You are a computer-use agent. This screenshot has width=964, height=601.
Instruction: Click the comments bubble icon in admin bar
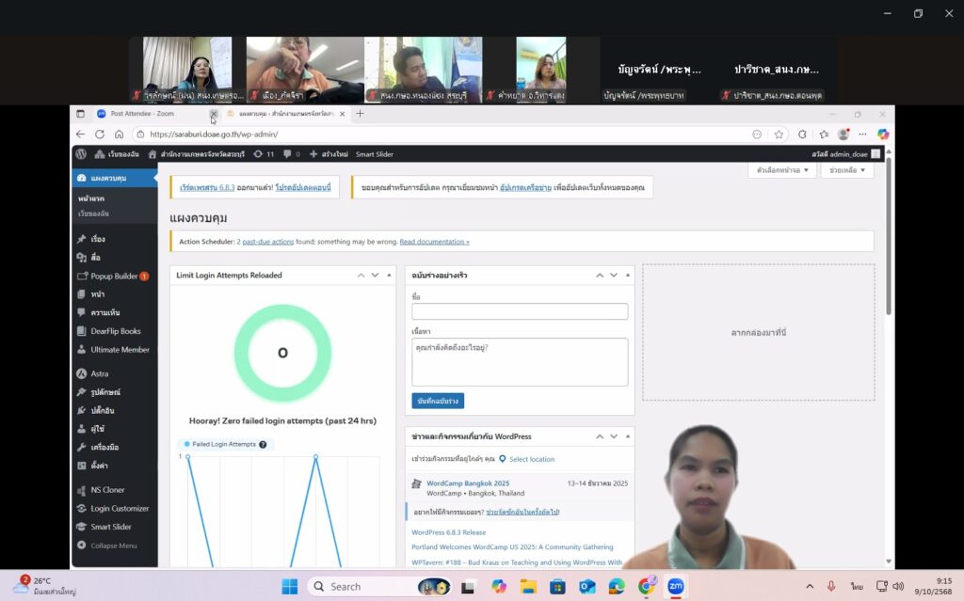pos(291,153)
